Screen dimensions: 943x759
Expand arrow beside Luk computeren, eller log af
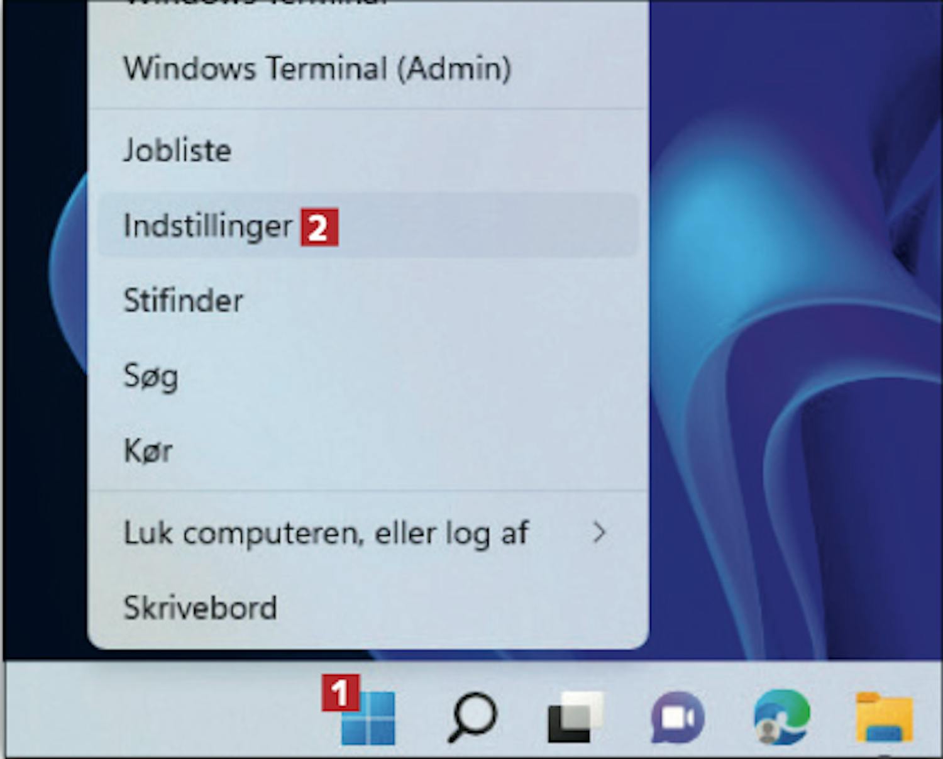tap(600, 533)
